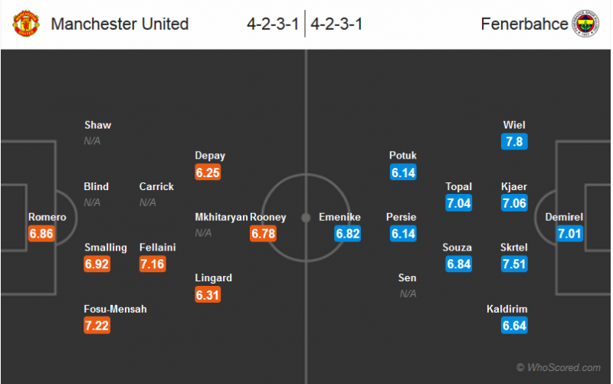Click the N/A rating under Sen
Viewport: 613px width, 384px height.
click(x=408, y=294)
